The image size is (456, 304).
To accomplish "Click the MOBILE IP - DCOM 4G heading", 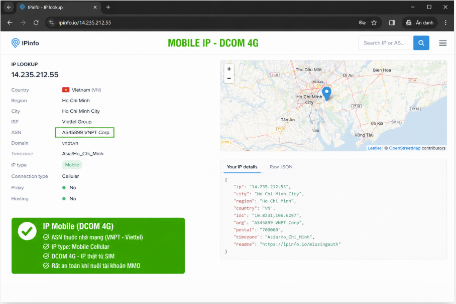I will coord(213,43).
